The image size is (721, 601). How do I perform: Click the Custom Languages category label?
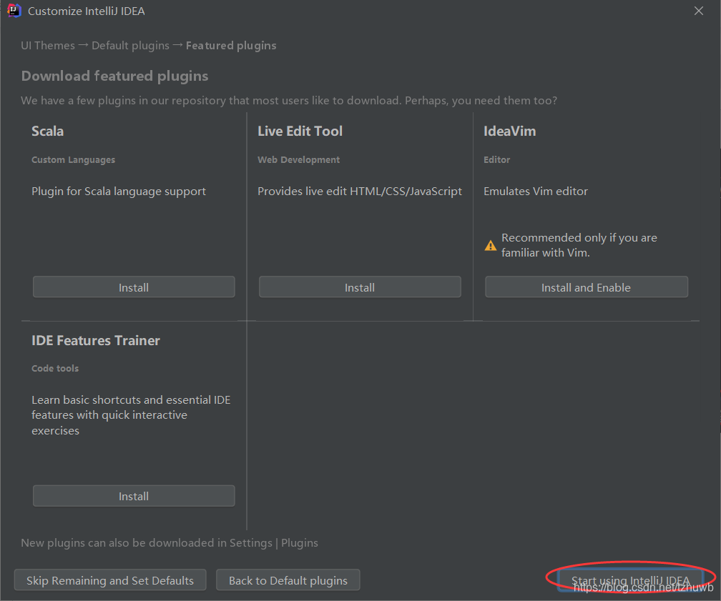74,160
